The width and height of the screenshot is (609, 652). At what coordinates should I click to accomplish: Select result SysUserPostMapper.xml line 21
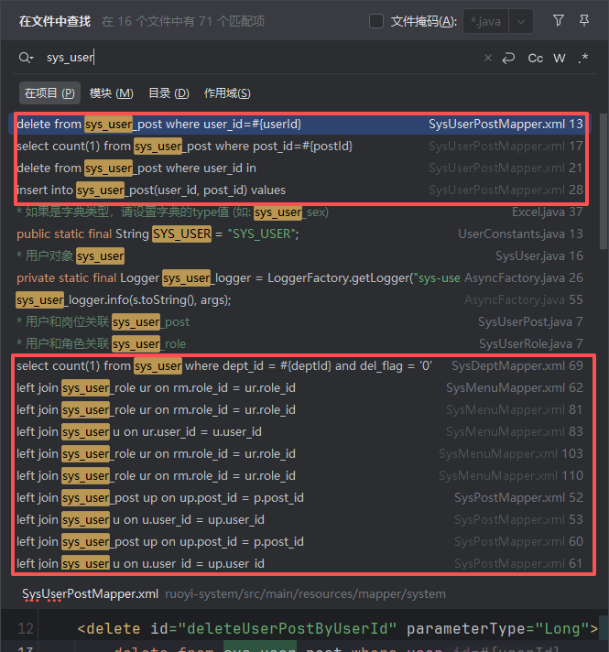click(x=299, y=168)
